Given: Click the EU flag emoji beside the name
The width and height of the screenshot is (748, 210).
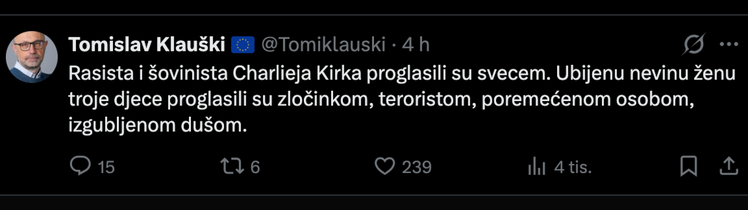Looking at the screenshot, I should click(243, 45).
